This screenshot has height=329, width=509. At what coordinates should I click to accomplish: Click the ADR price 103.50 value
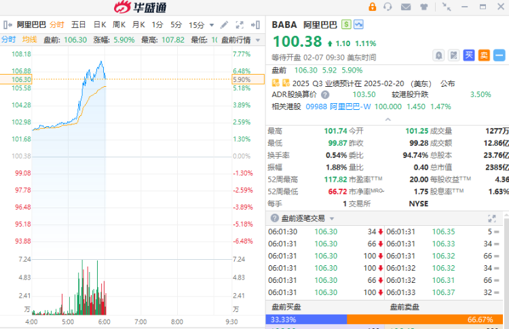(x=364, y=95)
